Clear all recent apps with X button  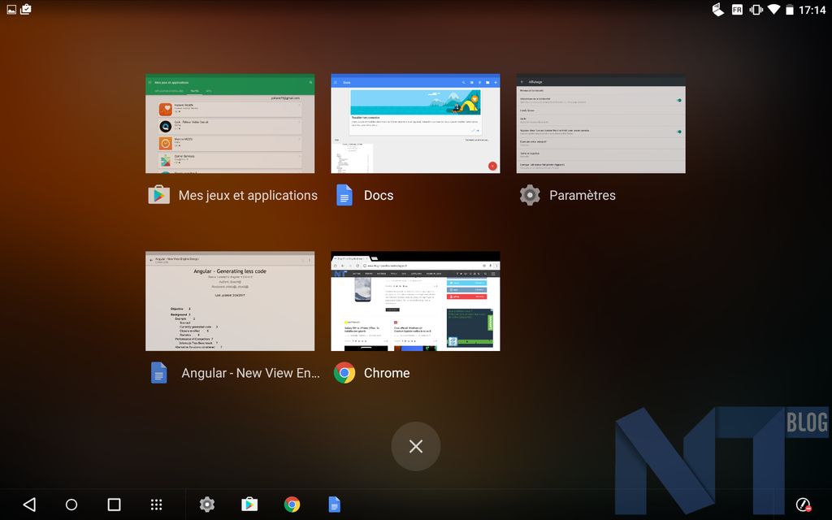coord(416,446)
